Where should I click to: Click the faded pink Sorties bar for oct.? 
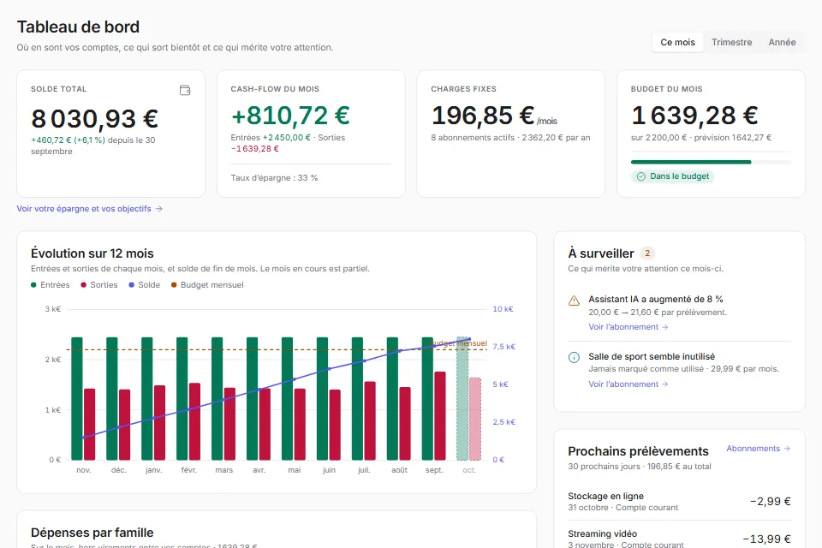point(475,419)
